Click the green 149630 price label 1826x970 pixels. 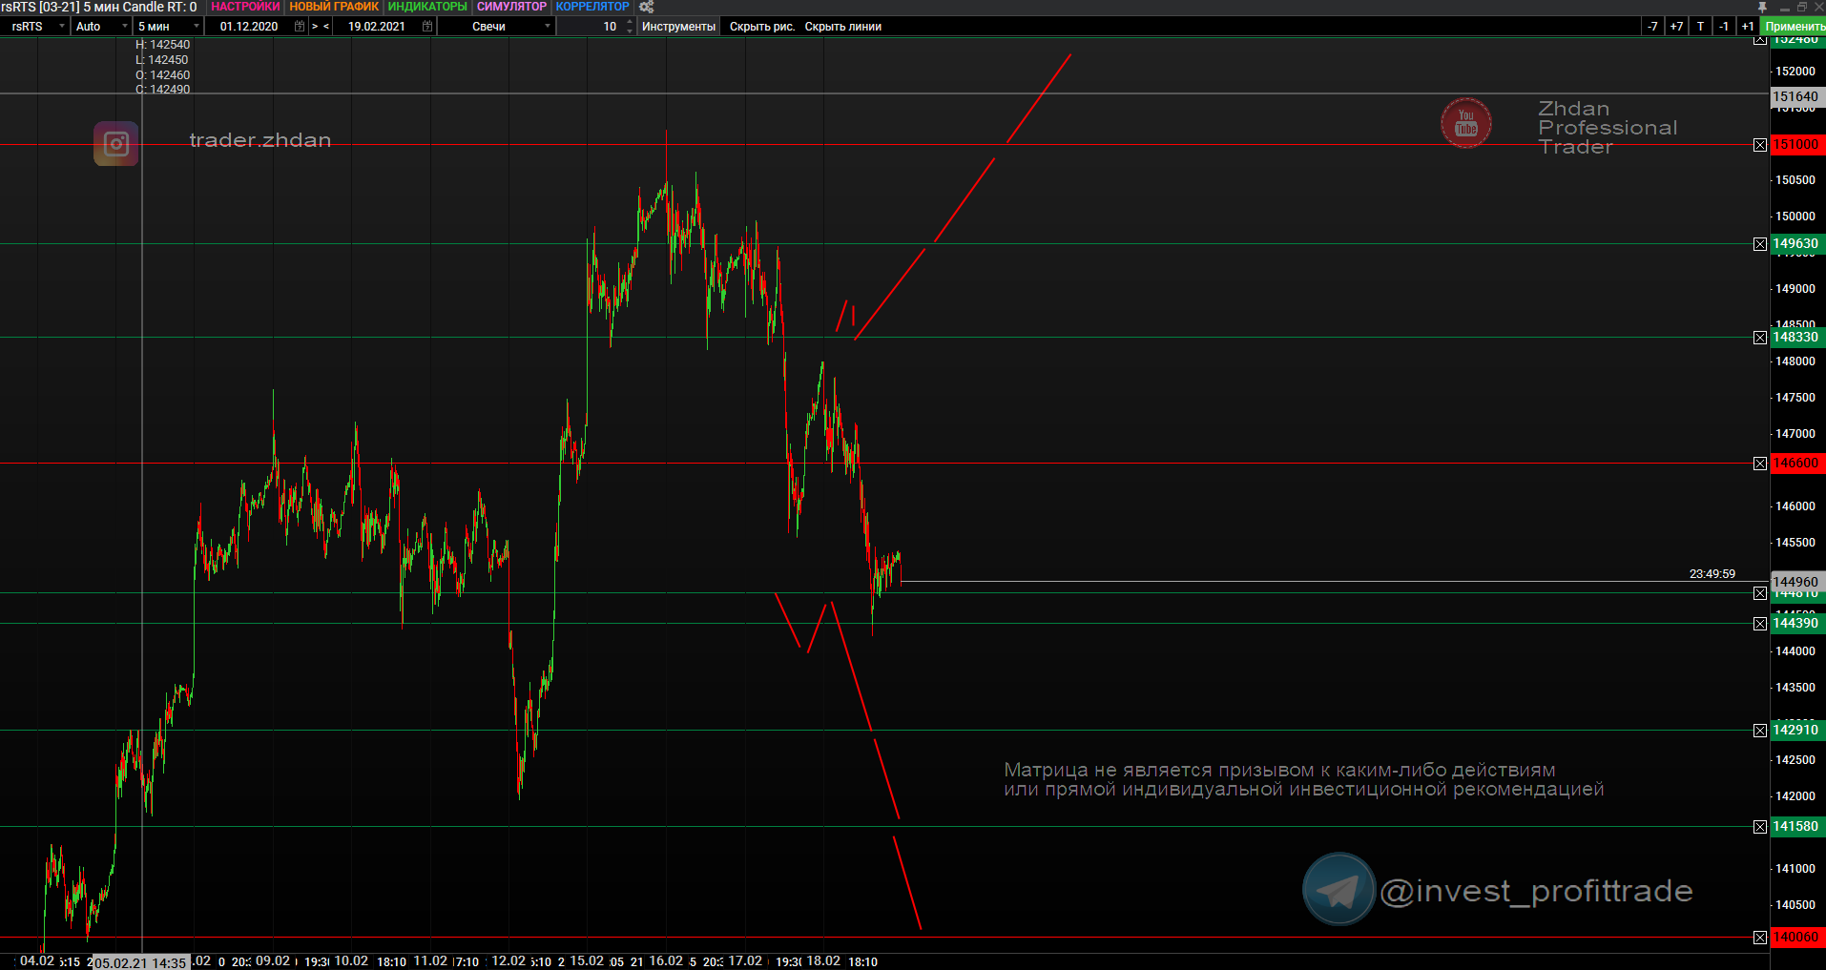[1797, 244]
